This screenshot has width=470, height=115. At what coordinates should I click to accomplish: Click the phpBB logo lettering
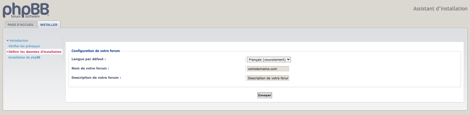tap(26, 9)
